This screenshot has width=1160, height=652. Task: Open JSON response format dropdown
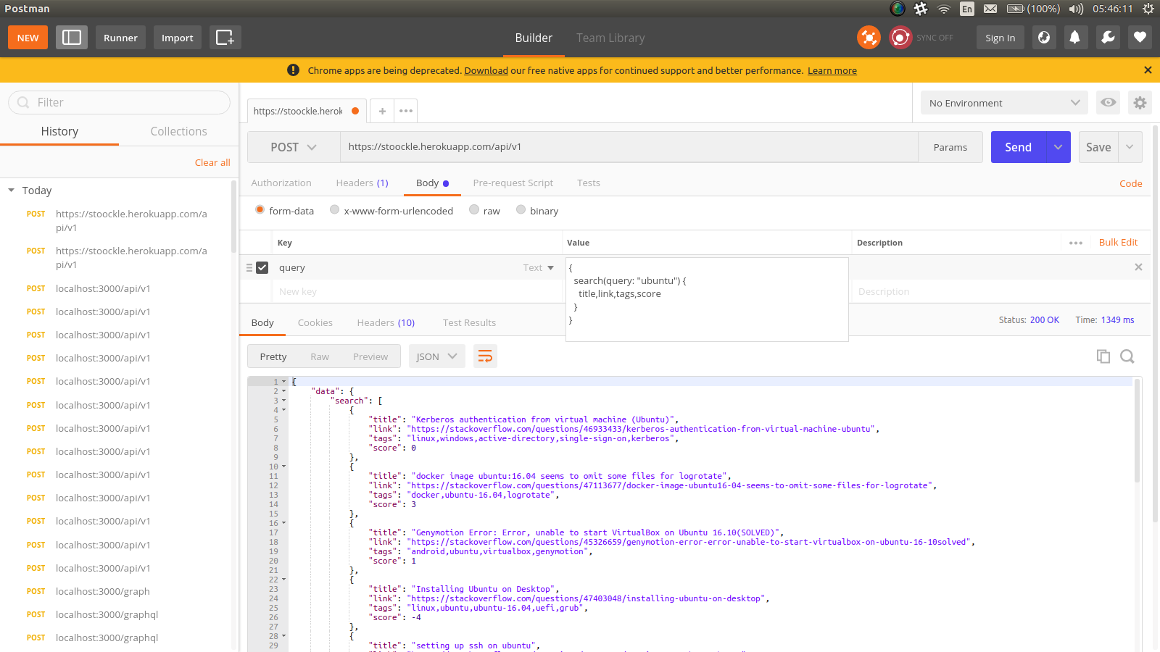(x=437, y=356)
